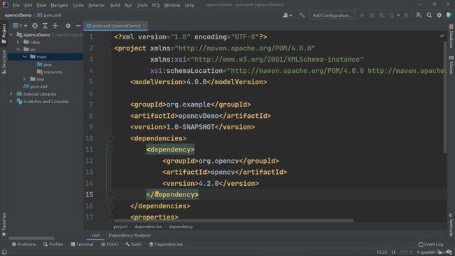
Task: Open the Refactor menu
Action: pyautogui.click(x=97, y=5)
